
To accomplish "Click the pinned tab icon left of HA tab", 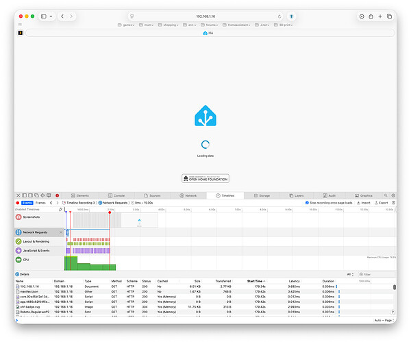I will pyautogui.click(x=20, y=33).
